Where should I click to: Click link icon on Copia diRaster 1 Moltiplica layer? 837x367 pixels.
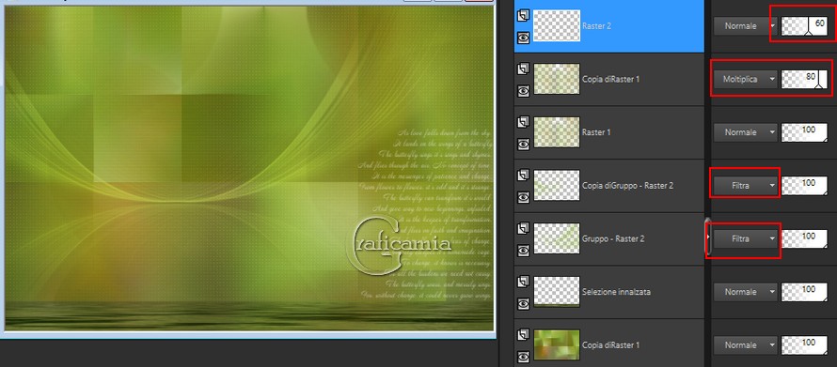pyautogui.click(x=523, y=69)
